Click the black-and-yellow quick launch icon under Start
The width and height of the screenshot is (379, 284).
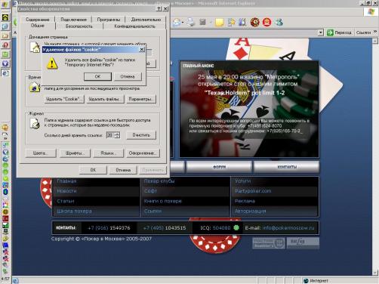(x=5, y=17)
